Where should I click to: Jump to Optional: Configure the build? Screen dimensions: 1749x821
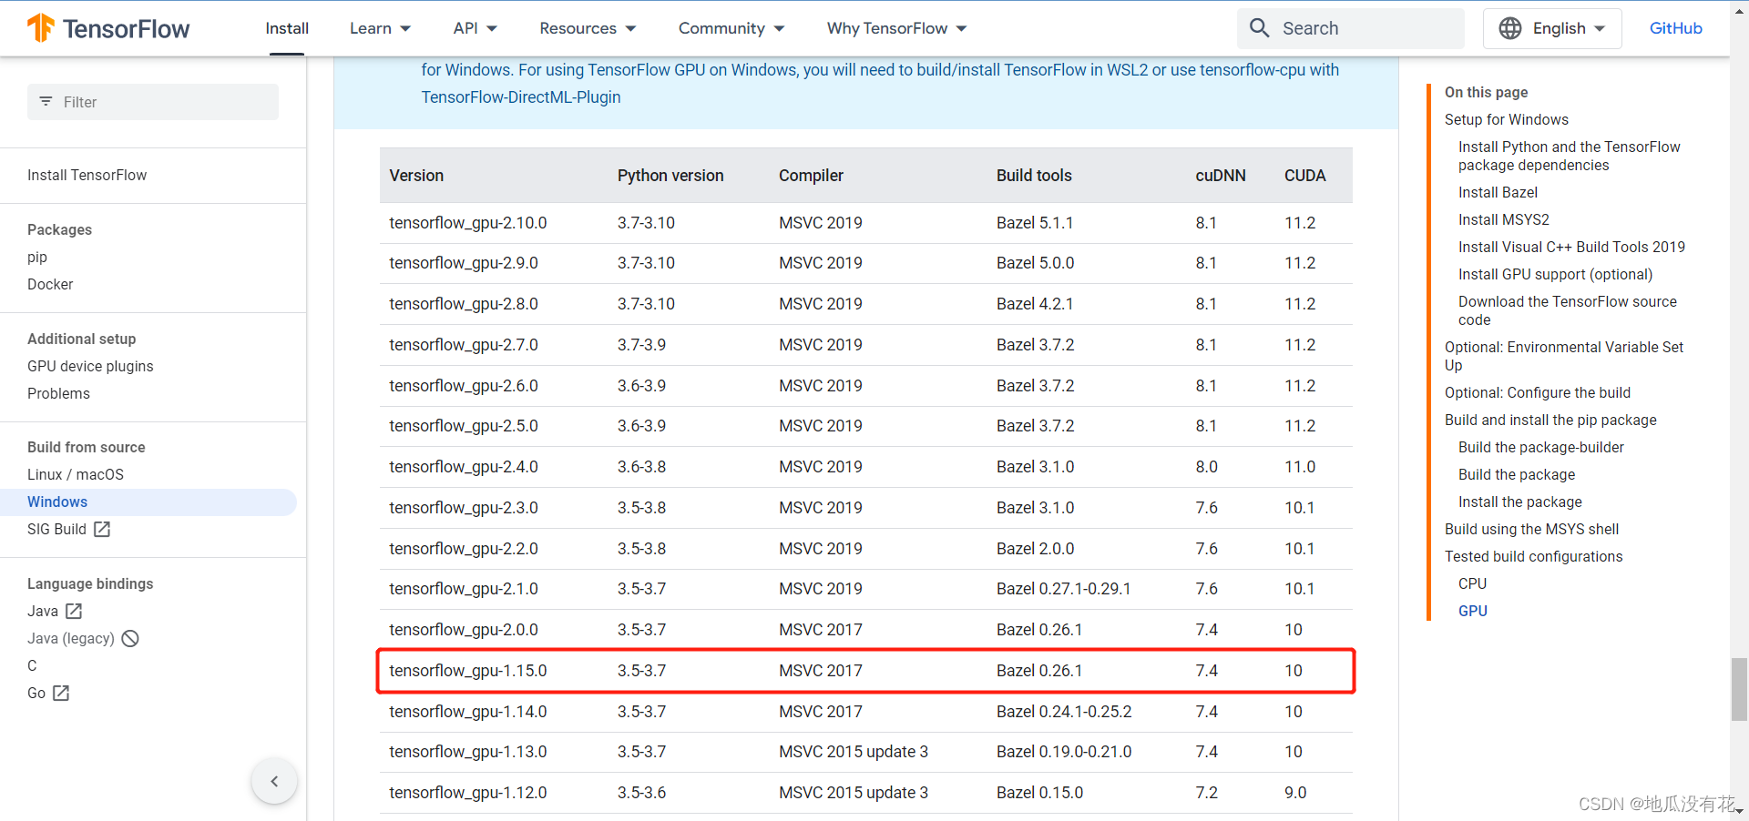point(1538,392)
